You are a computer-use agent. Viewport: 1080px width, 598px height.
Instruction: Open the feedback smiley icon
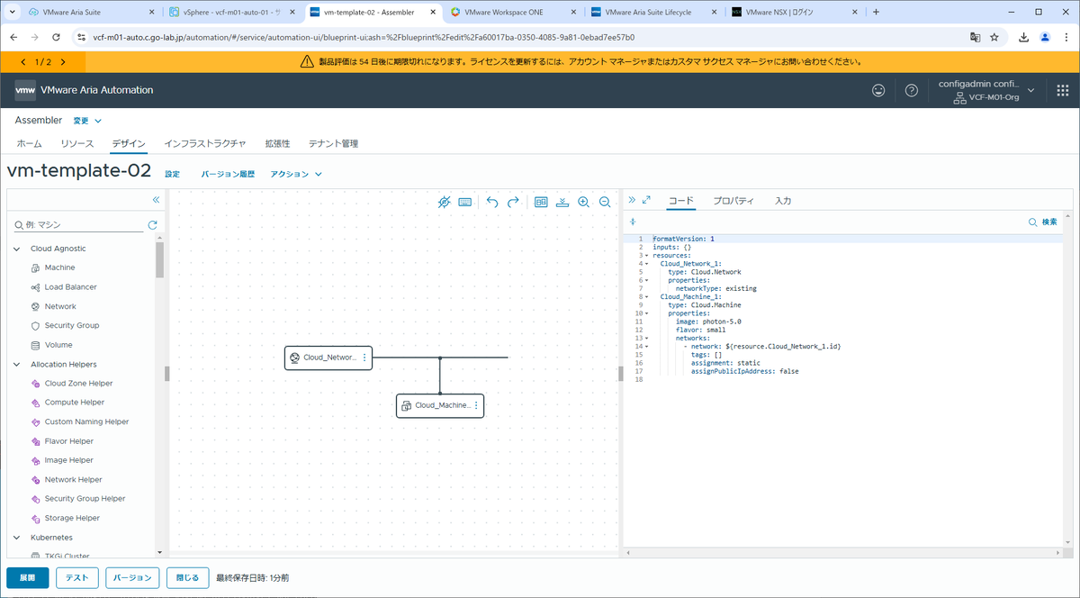coord(878,90)
